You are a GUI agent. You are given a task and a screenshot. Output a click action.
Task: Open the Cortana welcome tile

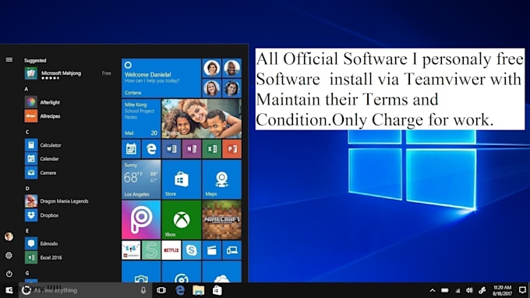tap(161, 78)
